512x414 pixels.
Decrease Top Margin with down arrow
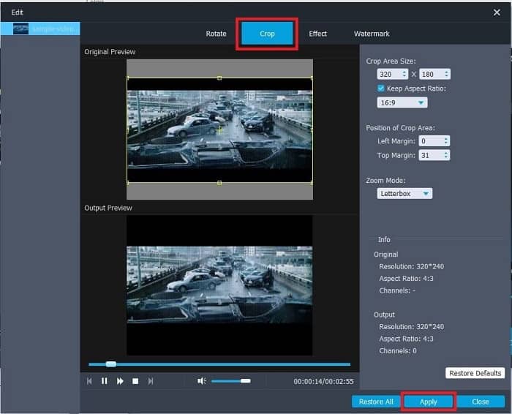[445, 157]
